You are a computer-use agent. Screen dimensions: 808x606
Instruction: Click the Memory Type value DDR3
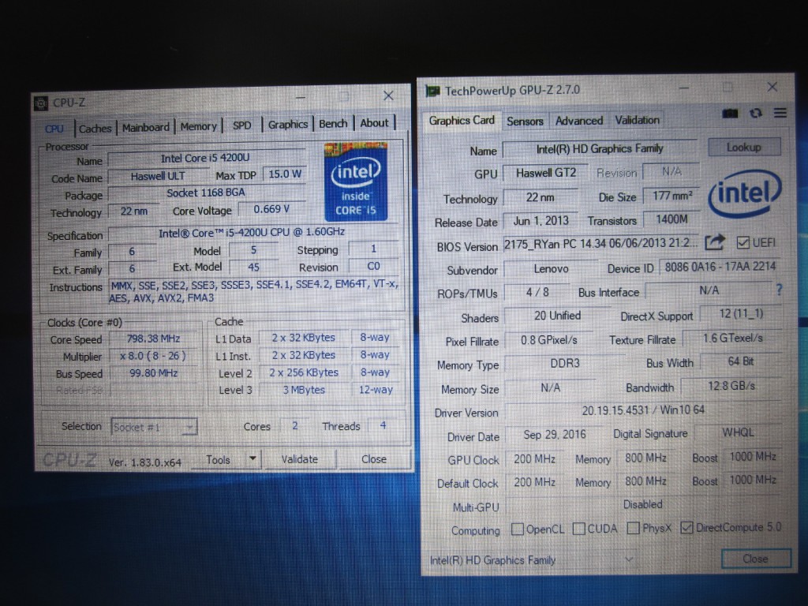565,363
